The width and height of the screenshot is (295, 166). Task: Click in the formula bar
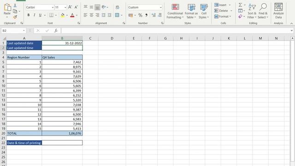point(176,30)
